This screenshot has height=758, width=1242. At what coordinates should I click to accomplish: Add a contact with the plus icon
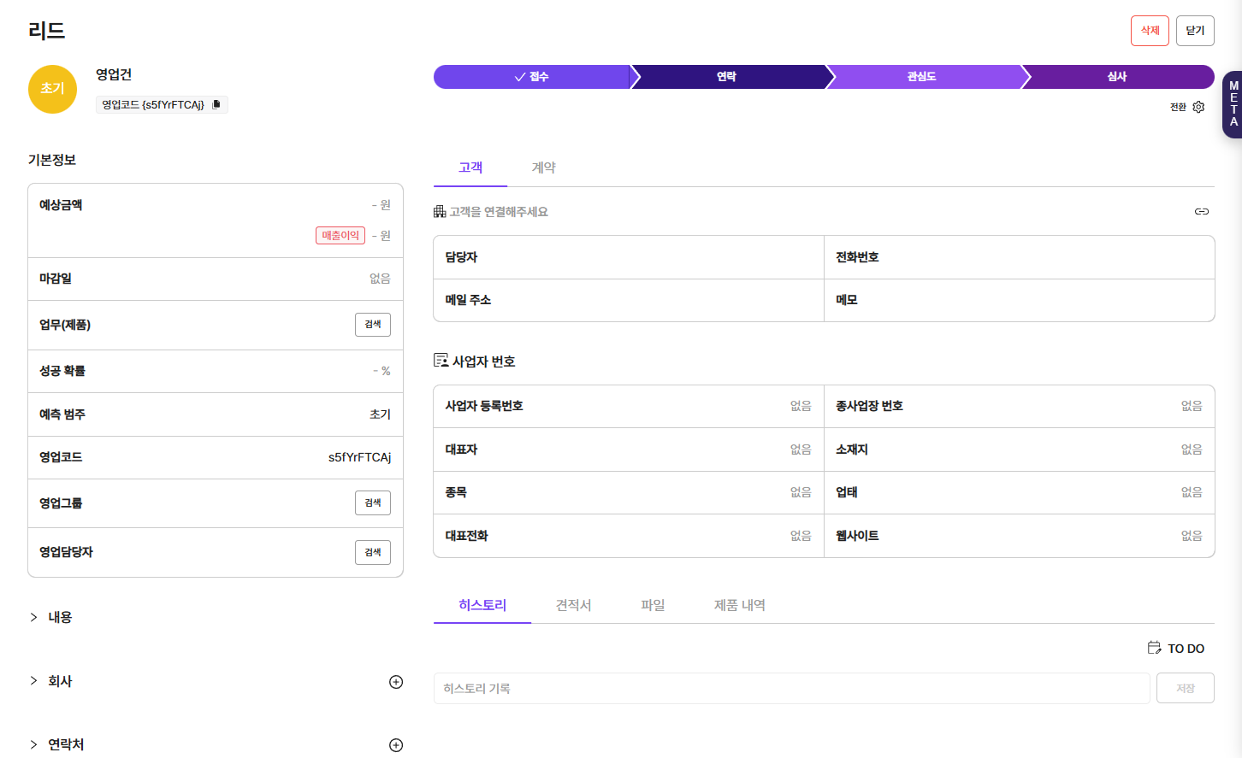coord(396,745)
